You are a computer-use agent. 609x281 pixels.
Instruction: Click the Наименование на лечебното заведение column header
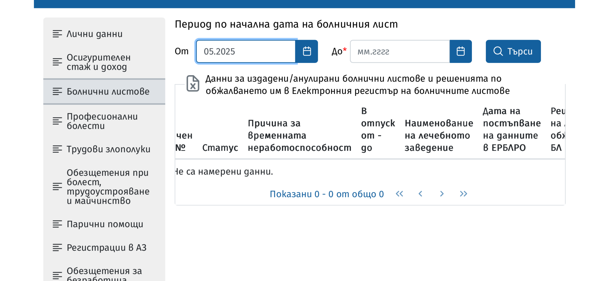click(439, 135)
